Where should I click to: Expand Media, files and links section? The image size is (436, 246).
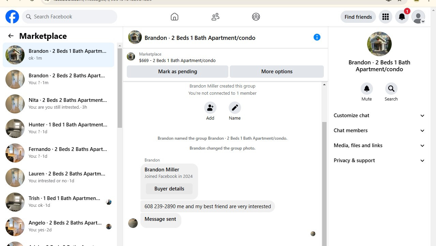pos(379,145)
